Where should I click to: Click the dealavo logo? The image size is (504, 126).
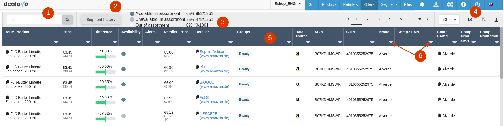(16, 4)
